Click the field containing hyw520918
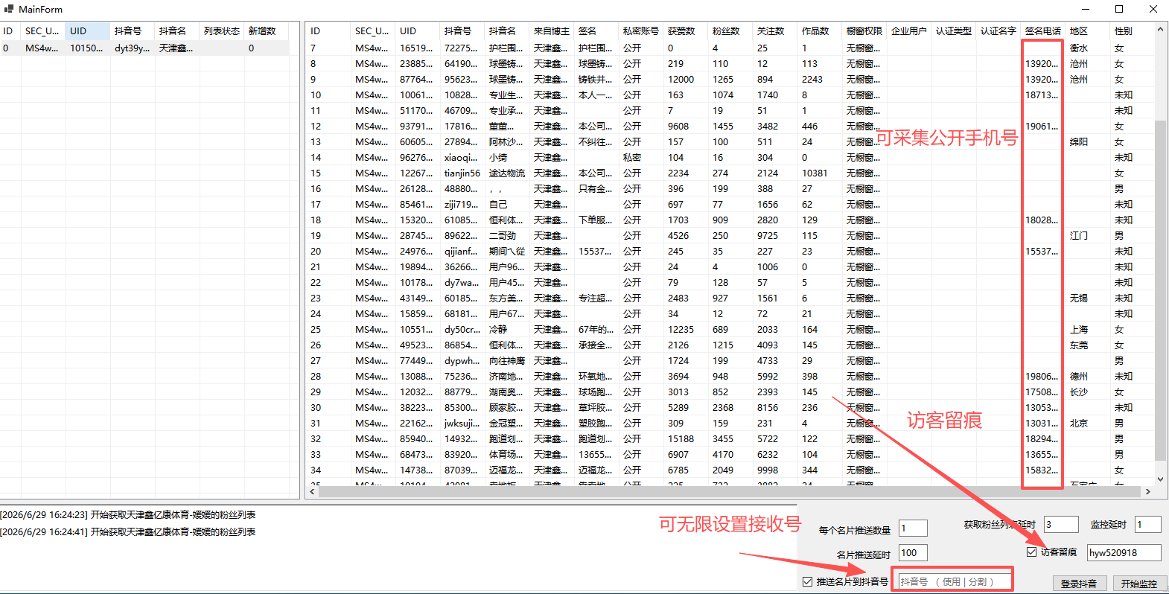The image size is (1169, 594). 1124,552
